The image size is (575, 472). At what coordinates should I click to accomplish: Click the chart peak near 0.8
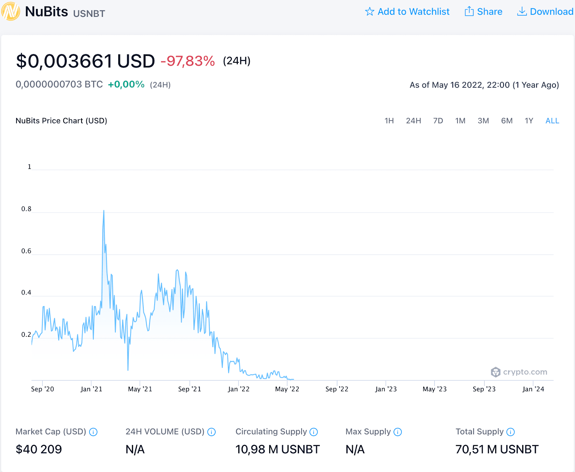104,211
